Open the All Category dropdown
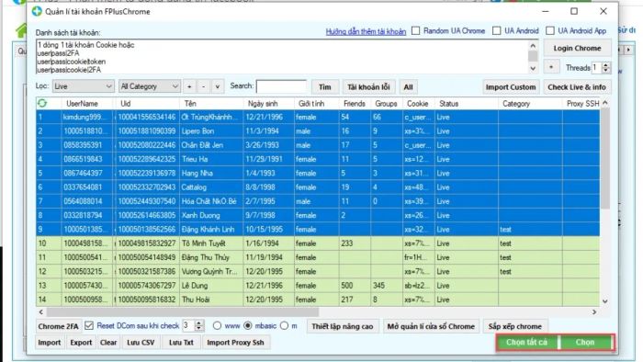643x362 pixels. 149,86
